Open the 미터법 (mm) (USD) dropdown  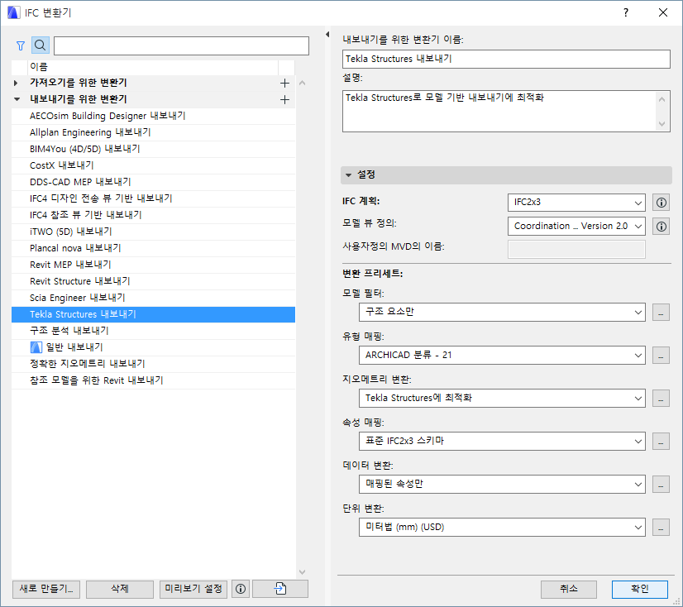point(502,528)
